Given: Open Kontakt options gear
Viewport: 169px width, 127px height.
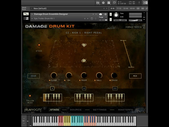Looking at the screenshot, I should [103, 3].
